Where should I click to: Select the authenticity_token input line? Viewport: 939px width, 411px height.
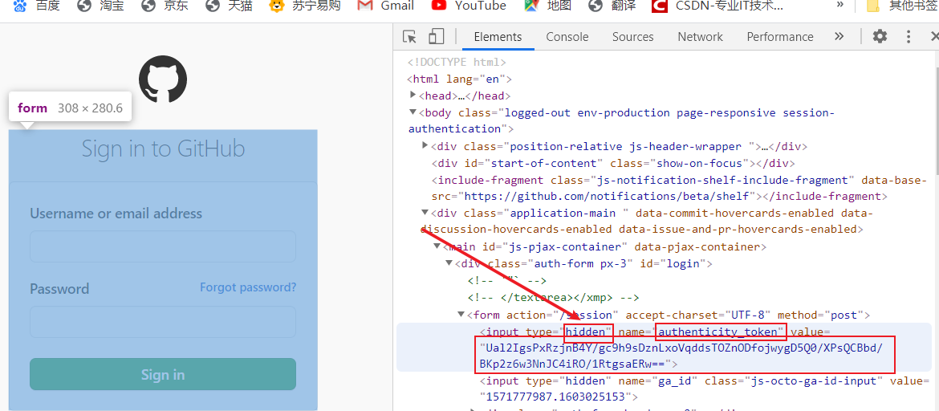tap(665, 348)
